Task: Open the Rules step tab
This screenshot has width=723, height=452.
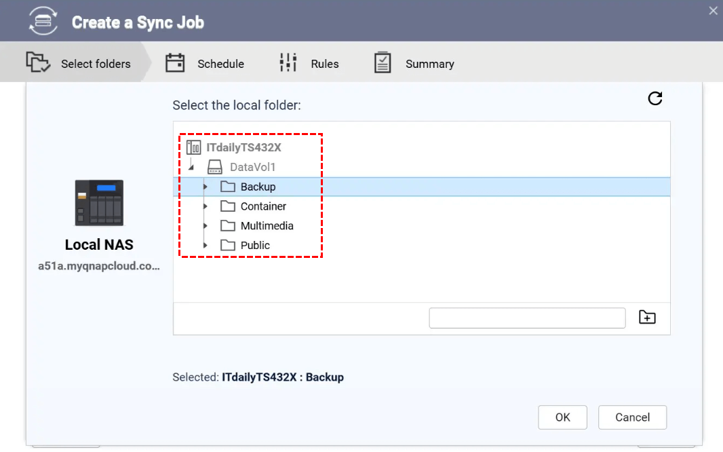Action: [x=309, y=64]
